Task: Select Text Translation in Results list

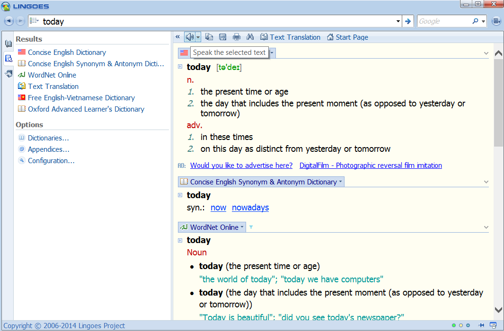Action: pyautogui.click(x=48, y=87)
